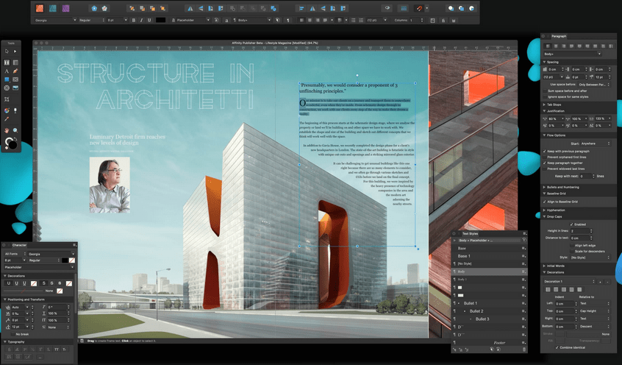Delete style using Text Styles trash icon
The image size is (622, 365).
pos(523,350)
